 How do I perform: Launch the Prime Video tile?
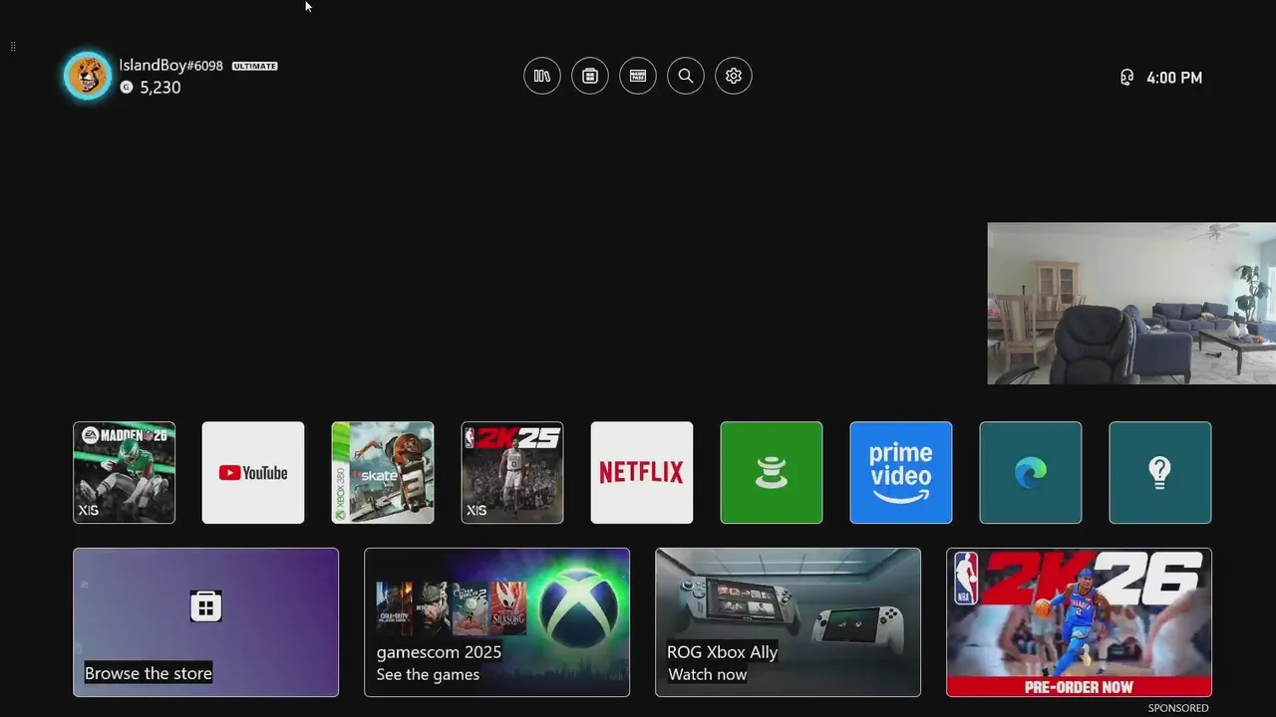901,472
